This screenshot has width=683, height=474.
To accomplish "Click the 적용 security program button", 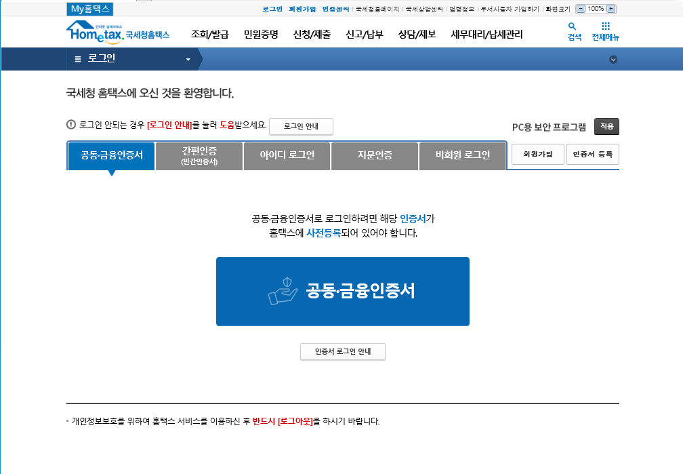I will click(x=606, y=126).
